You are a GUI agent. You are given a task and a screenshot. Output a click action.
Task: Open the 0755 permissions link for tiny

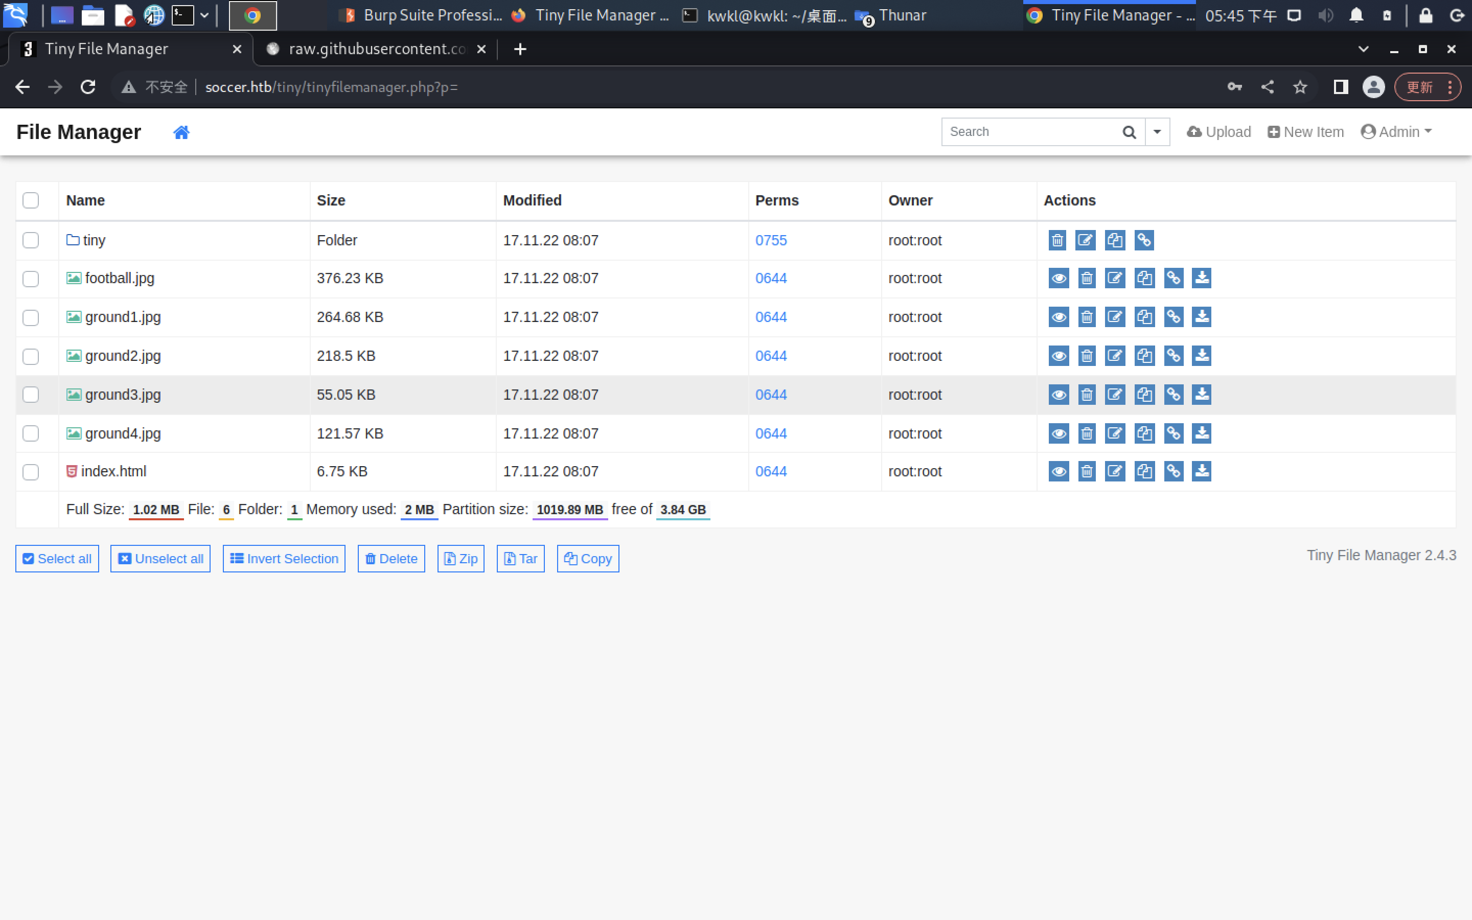pyautogui.click(x=771, y=240)
